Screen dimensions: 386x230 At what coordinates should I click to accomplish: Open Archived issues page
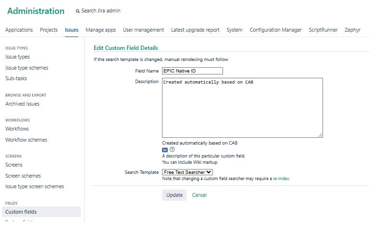[x=22, y=104]
